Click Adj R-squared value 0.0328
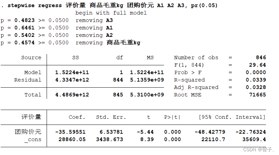 point(256,87)
